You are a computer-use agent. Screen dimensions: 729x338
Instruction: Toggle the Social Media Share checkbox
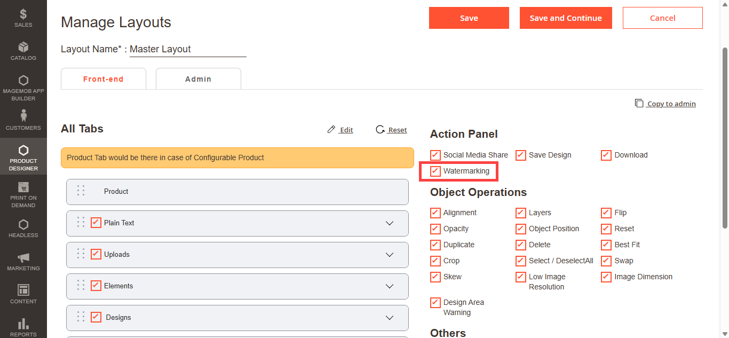pyautogui.click(x=435, y=155)
